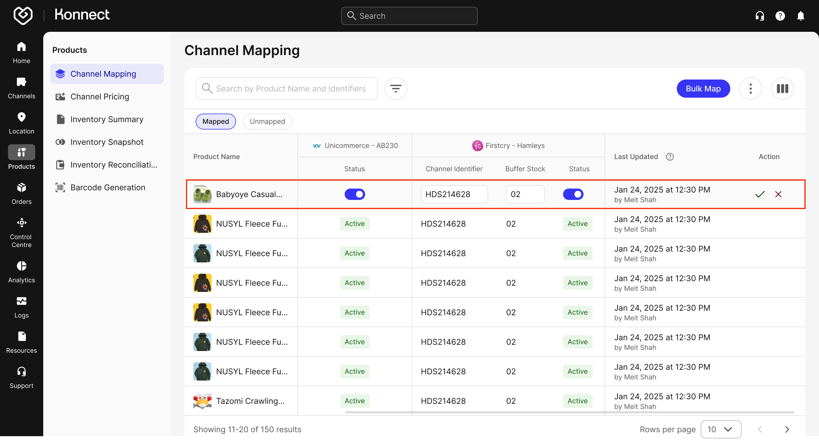Click Showing 11-20 of 150 results text
This screenshot has width=819, height=443.
coord(247,429)
